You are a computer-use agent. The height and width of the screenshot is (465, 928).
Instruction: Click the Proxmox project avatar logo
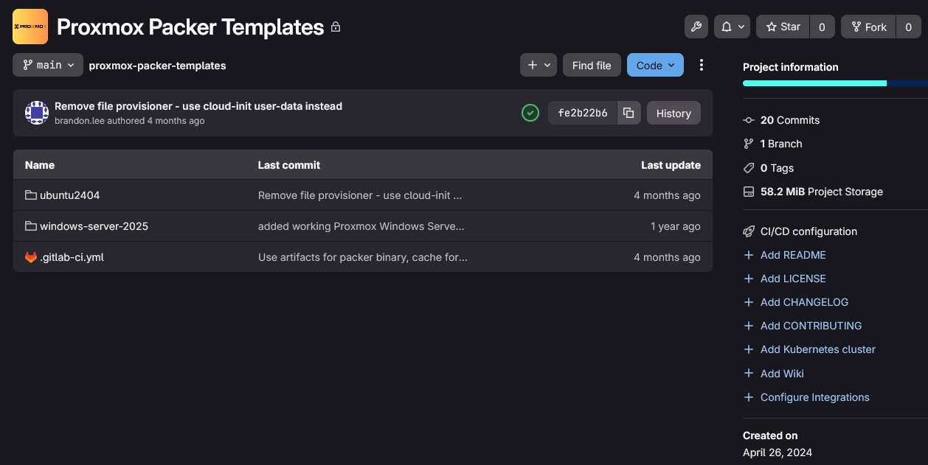(x=30, y=27)
